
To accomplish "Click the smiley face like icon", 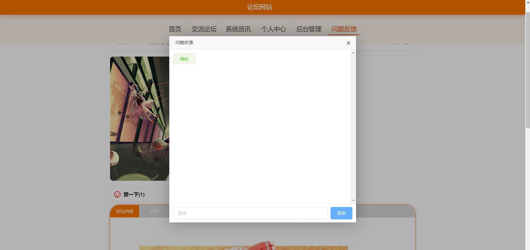I will point(117,195).
